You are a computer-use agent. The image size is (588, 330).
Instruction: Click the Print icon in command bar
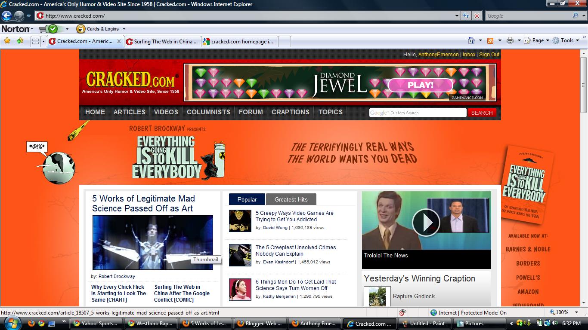click(x=510, y=40)
